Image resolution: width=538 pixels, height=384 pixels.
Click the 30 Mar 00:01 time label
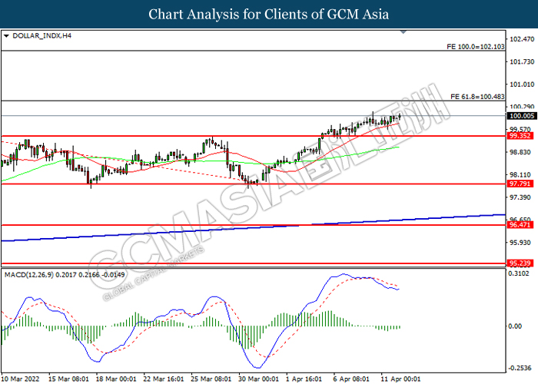259,379
